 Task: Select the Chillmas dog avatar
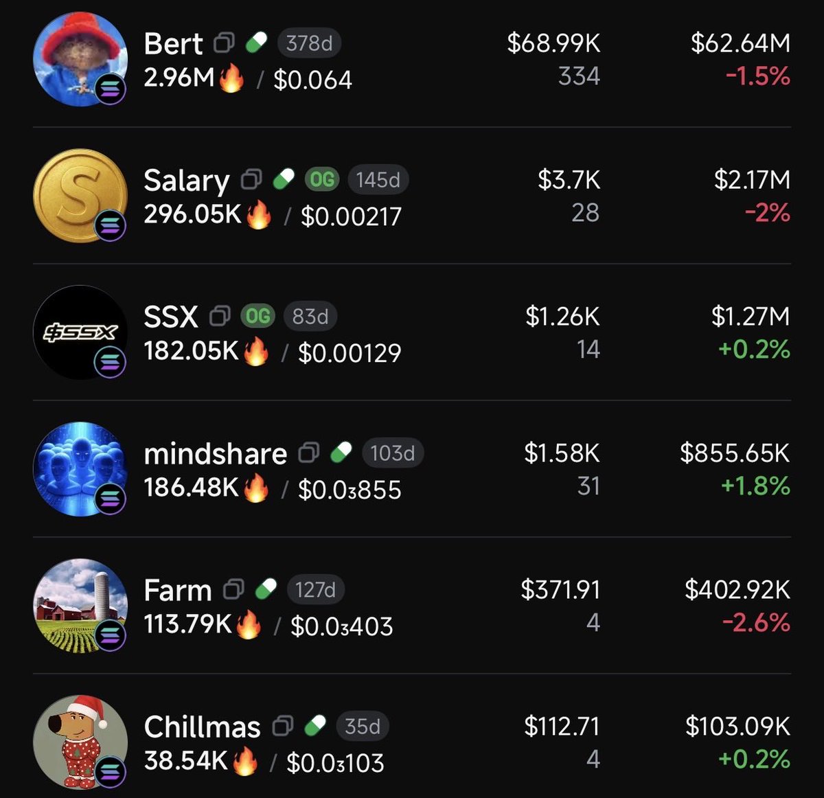pyautogui.click(x=80, y=742)
